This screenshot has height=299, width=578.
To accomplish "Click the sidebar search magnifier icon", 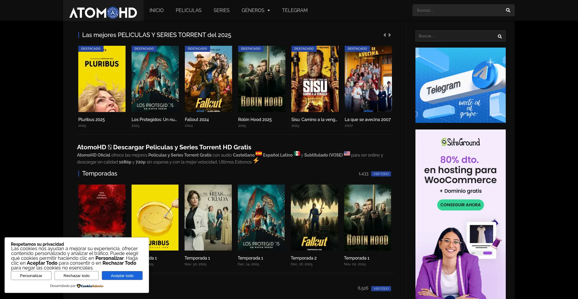I will pyautogui.click(x=499, y=36).
